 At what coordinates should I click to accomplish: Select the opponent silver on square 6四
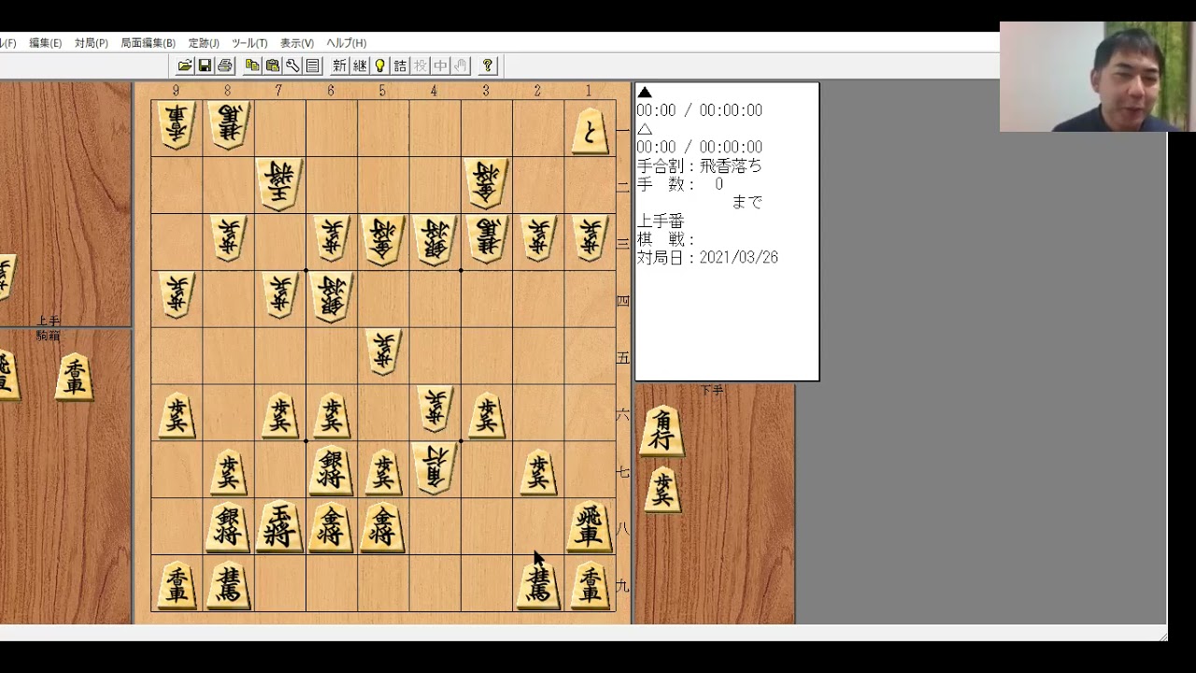click(x=331, y=297)
